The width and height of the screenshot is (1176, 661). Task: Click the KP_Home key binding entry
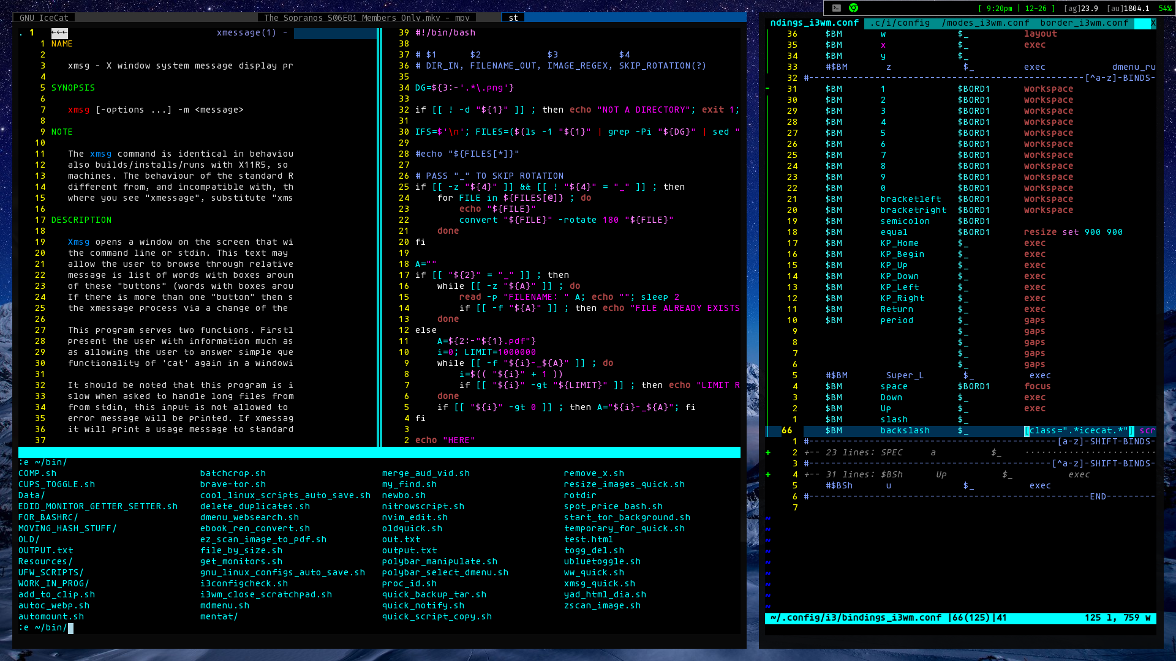[900, 244]
